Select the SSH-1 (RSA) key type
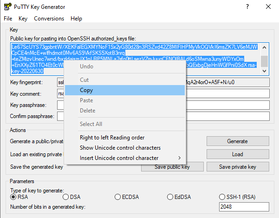The image size is (279, 218). tap(237, 197)
